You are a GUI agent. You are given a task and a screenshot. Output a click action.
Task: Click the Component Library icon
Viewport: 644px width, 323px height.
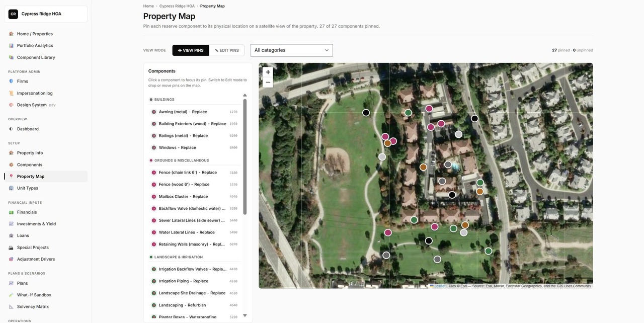[x=11, y=57]
